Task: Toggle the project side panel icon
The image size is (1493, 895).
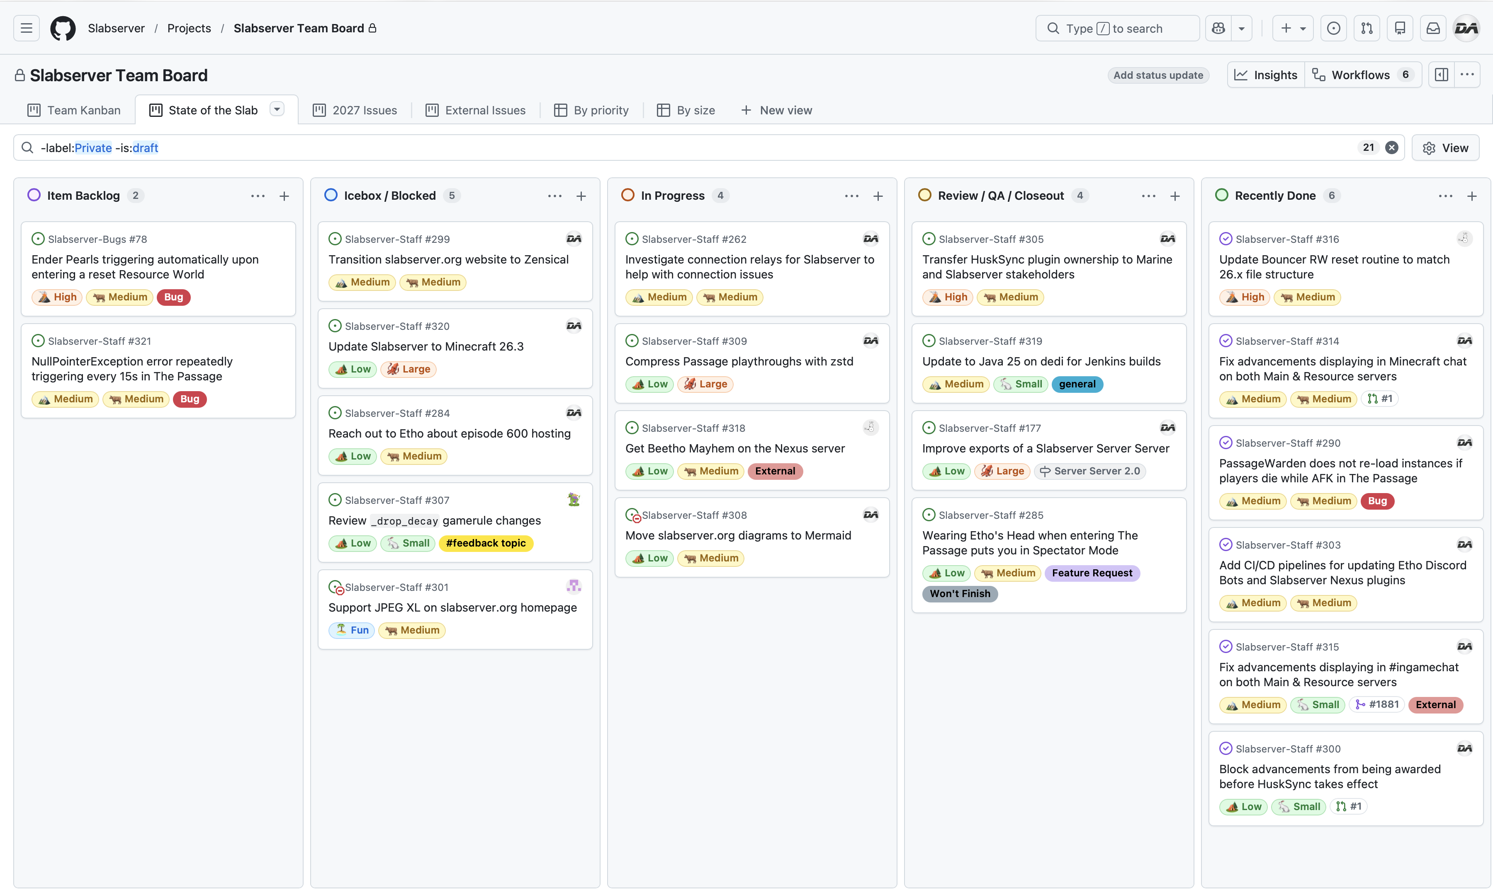Action: [1442, 75]
